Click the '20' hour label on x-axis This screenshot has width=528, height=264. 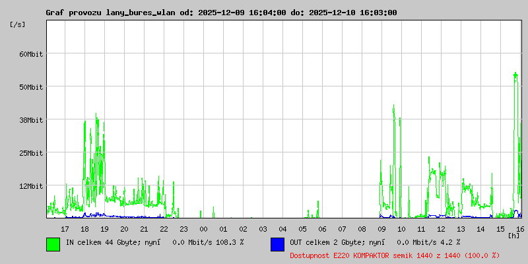coord(124,229)
